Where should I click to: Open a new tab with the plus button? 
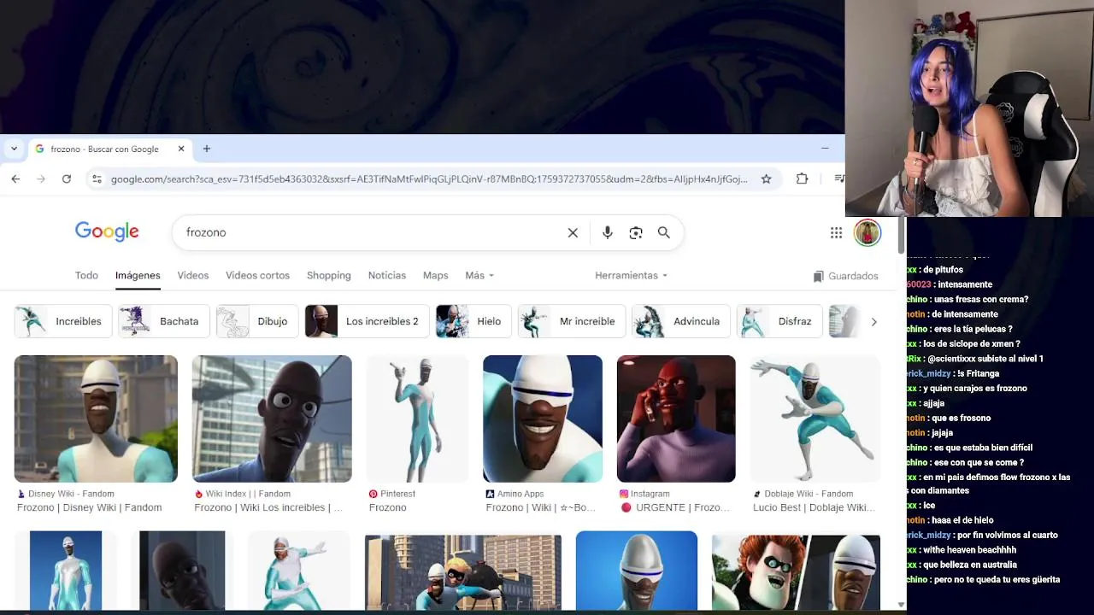point(206,149)
